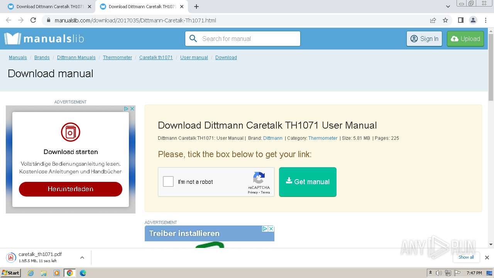This screenshot has height=278, width=494.
Task: Switch to the first Download Dittmann tab
Action: 49,7
